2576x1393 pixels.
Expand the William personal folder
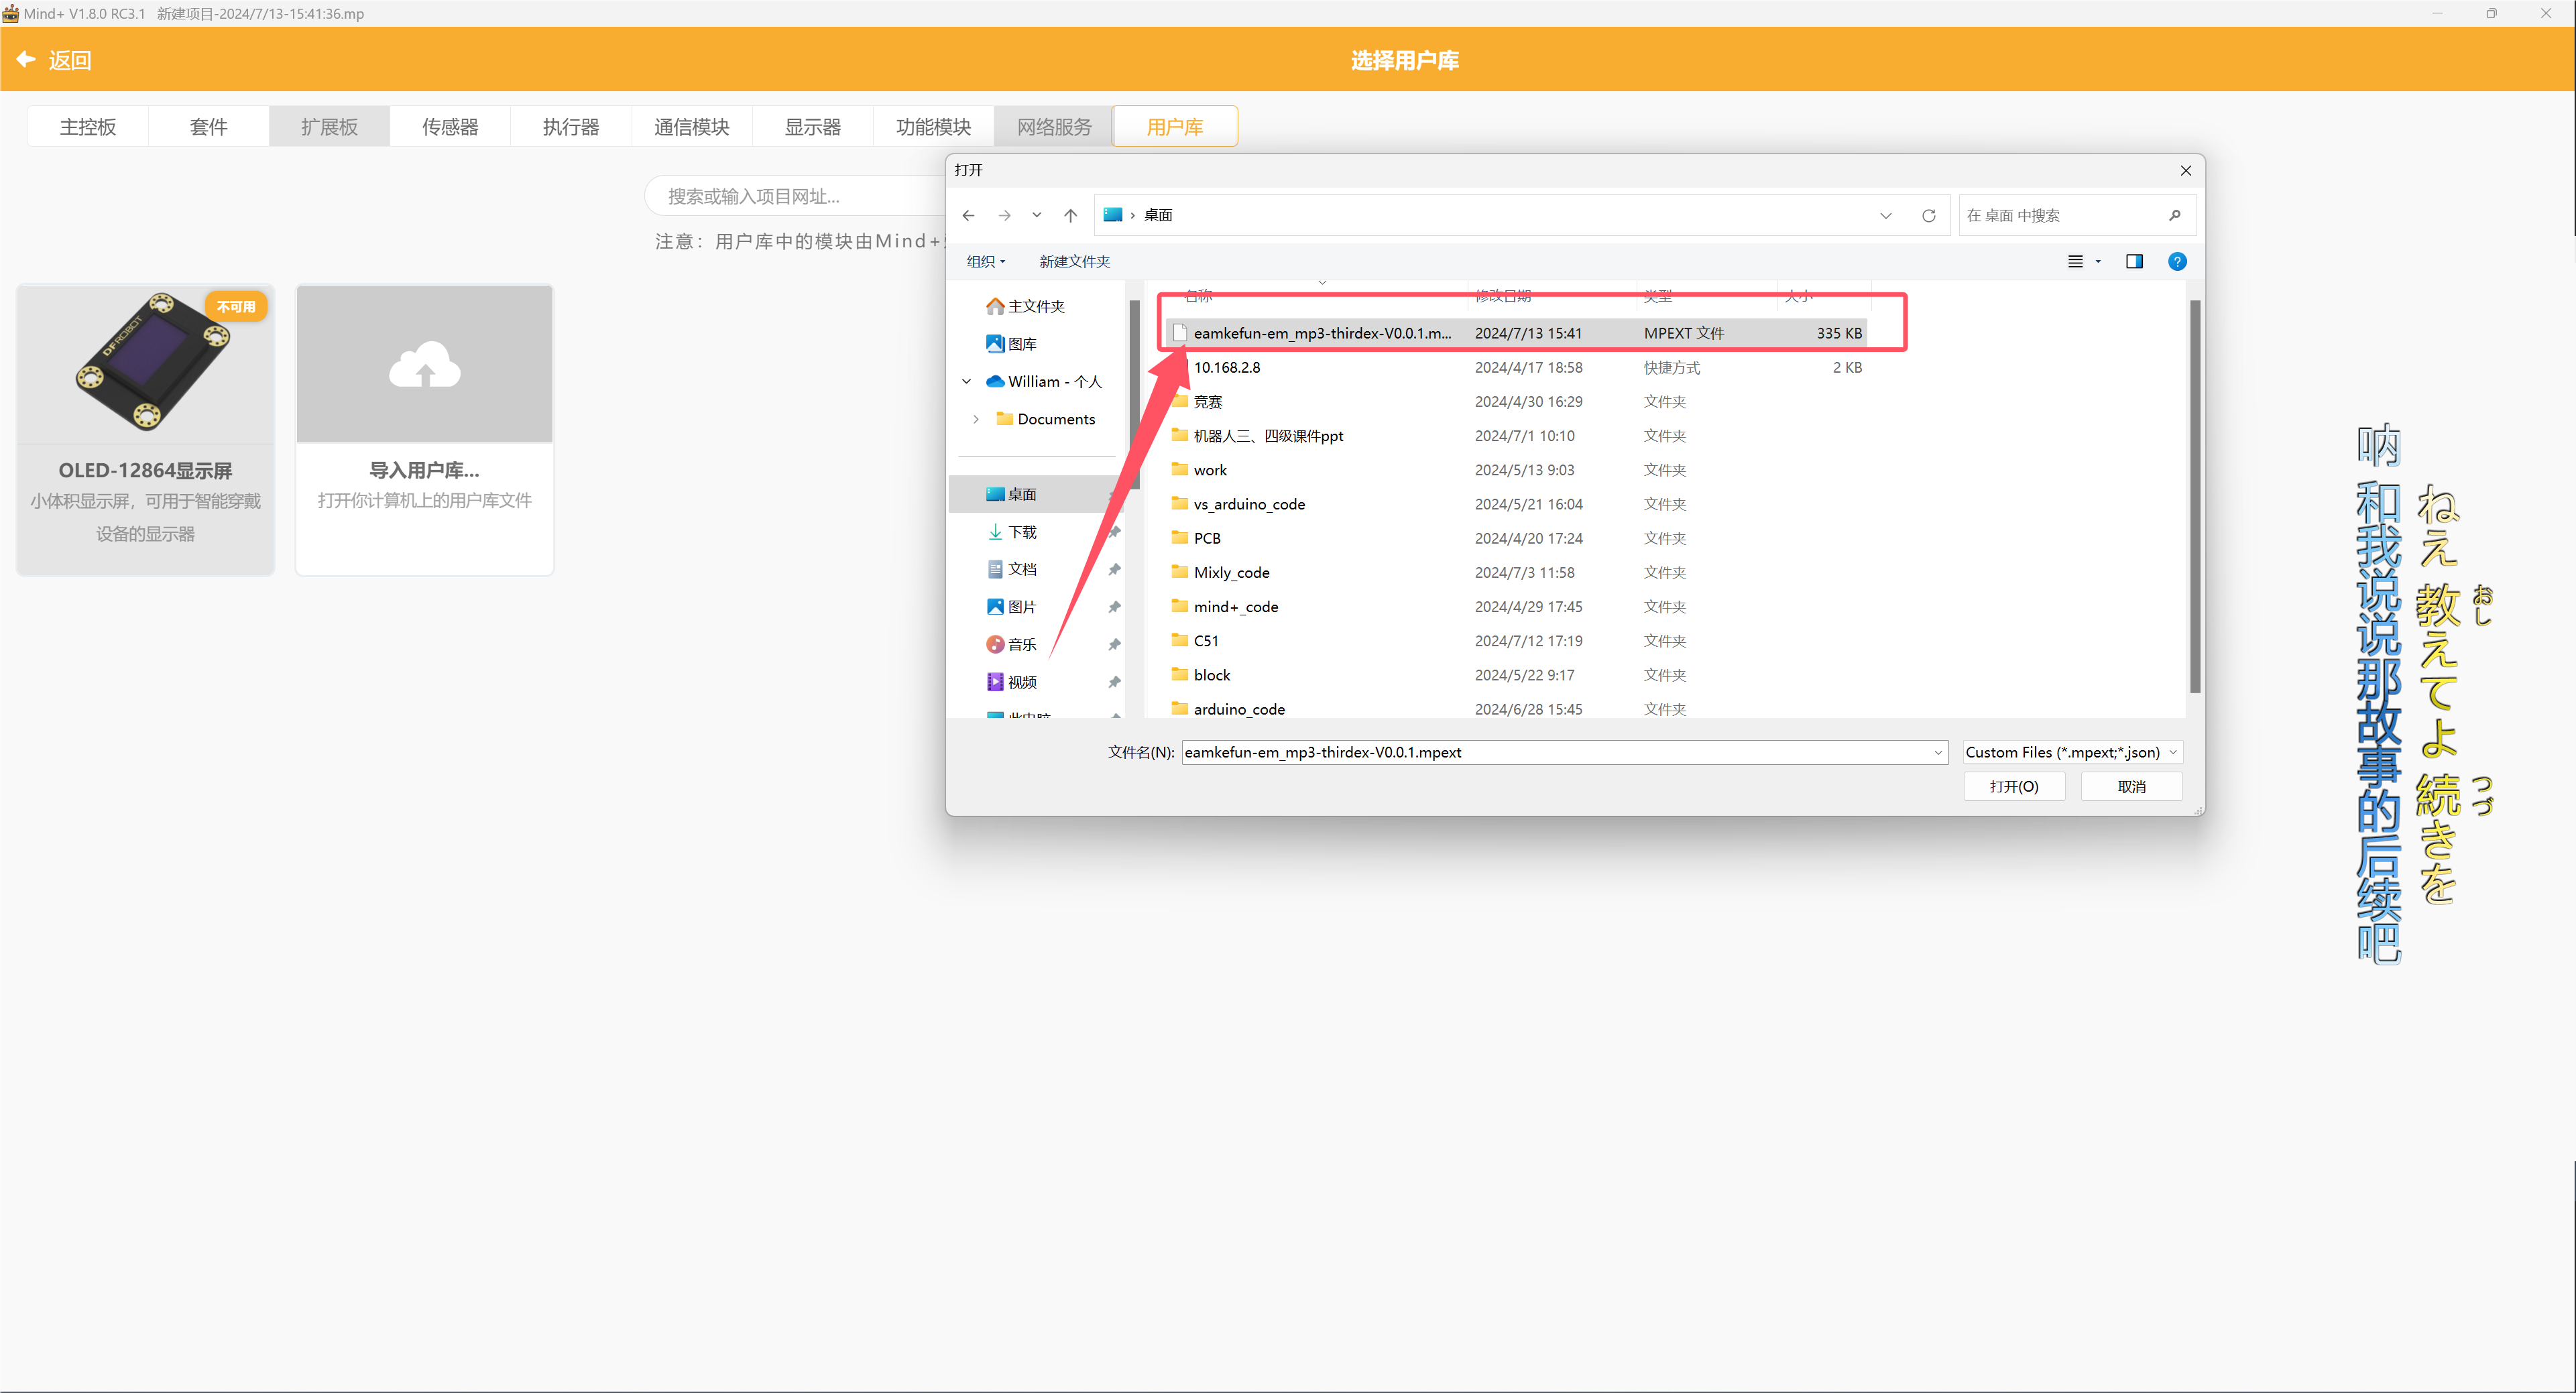tap(971, 379)
